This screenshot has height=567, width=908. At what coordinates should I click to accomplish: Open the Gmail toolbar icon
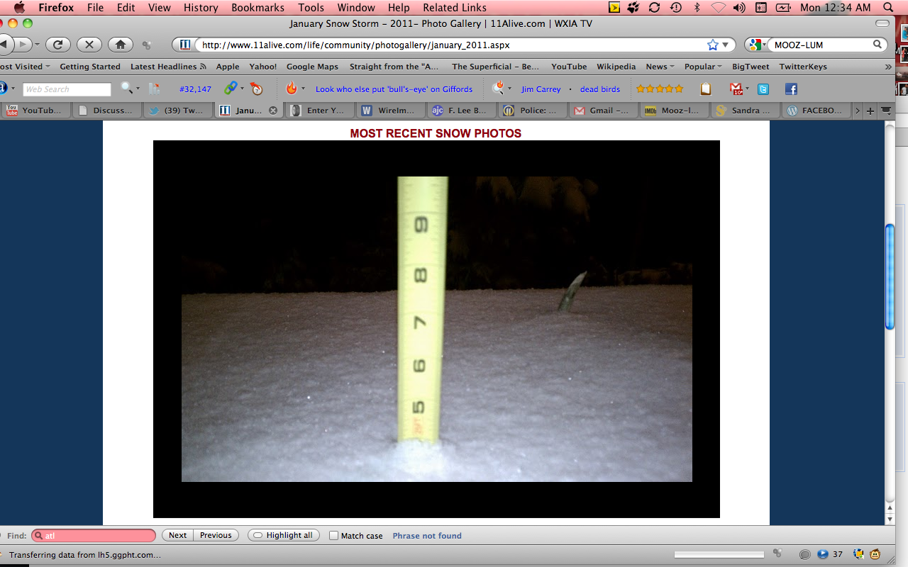(x=736, y=89)
